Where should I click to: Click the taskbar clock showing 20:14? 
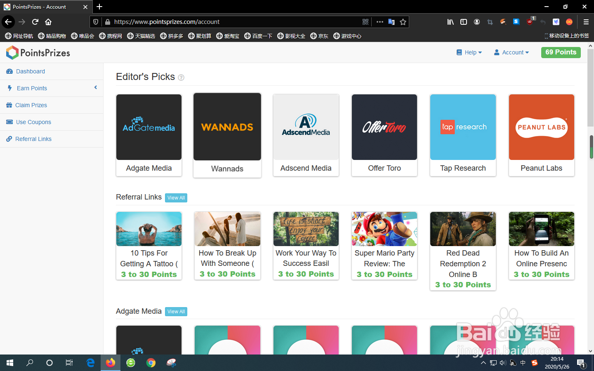click(x=557, y=363)
